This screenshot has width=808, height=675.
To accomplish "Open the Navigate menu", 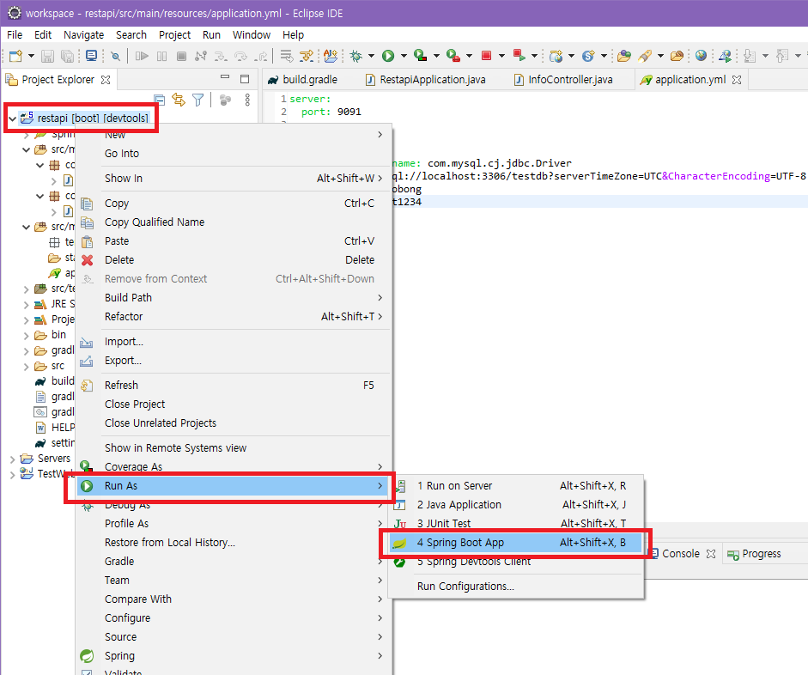I will (83, 35).
